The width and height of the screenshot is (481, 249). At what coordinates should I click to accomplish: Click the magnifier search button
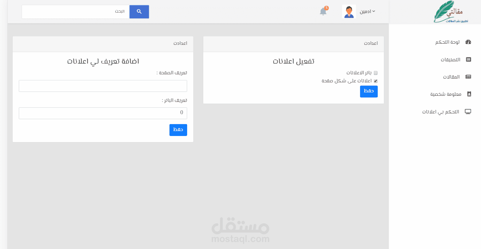click(x=139, y=11)
